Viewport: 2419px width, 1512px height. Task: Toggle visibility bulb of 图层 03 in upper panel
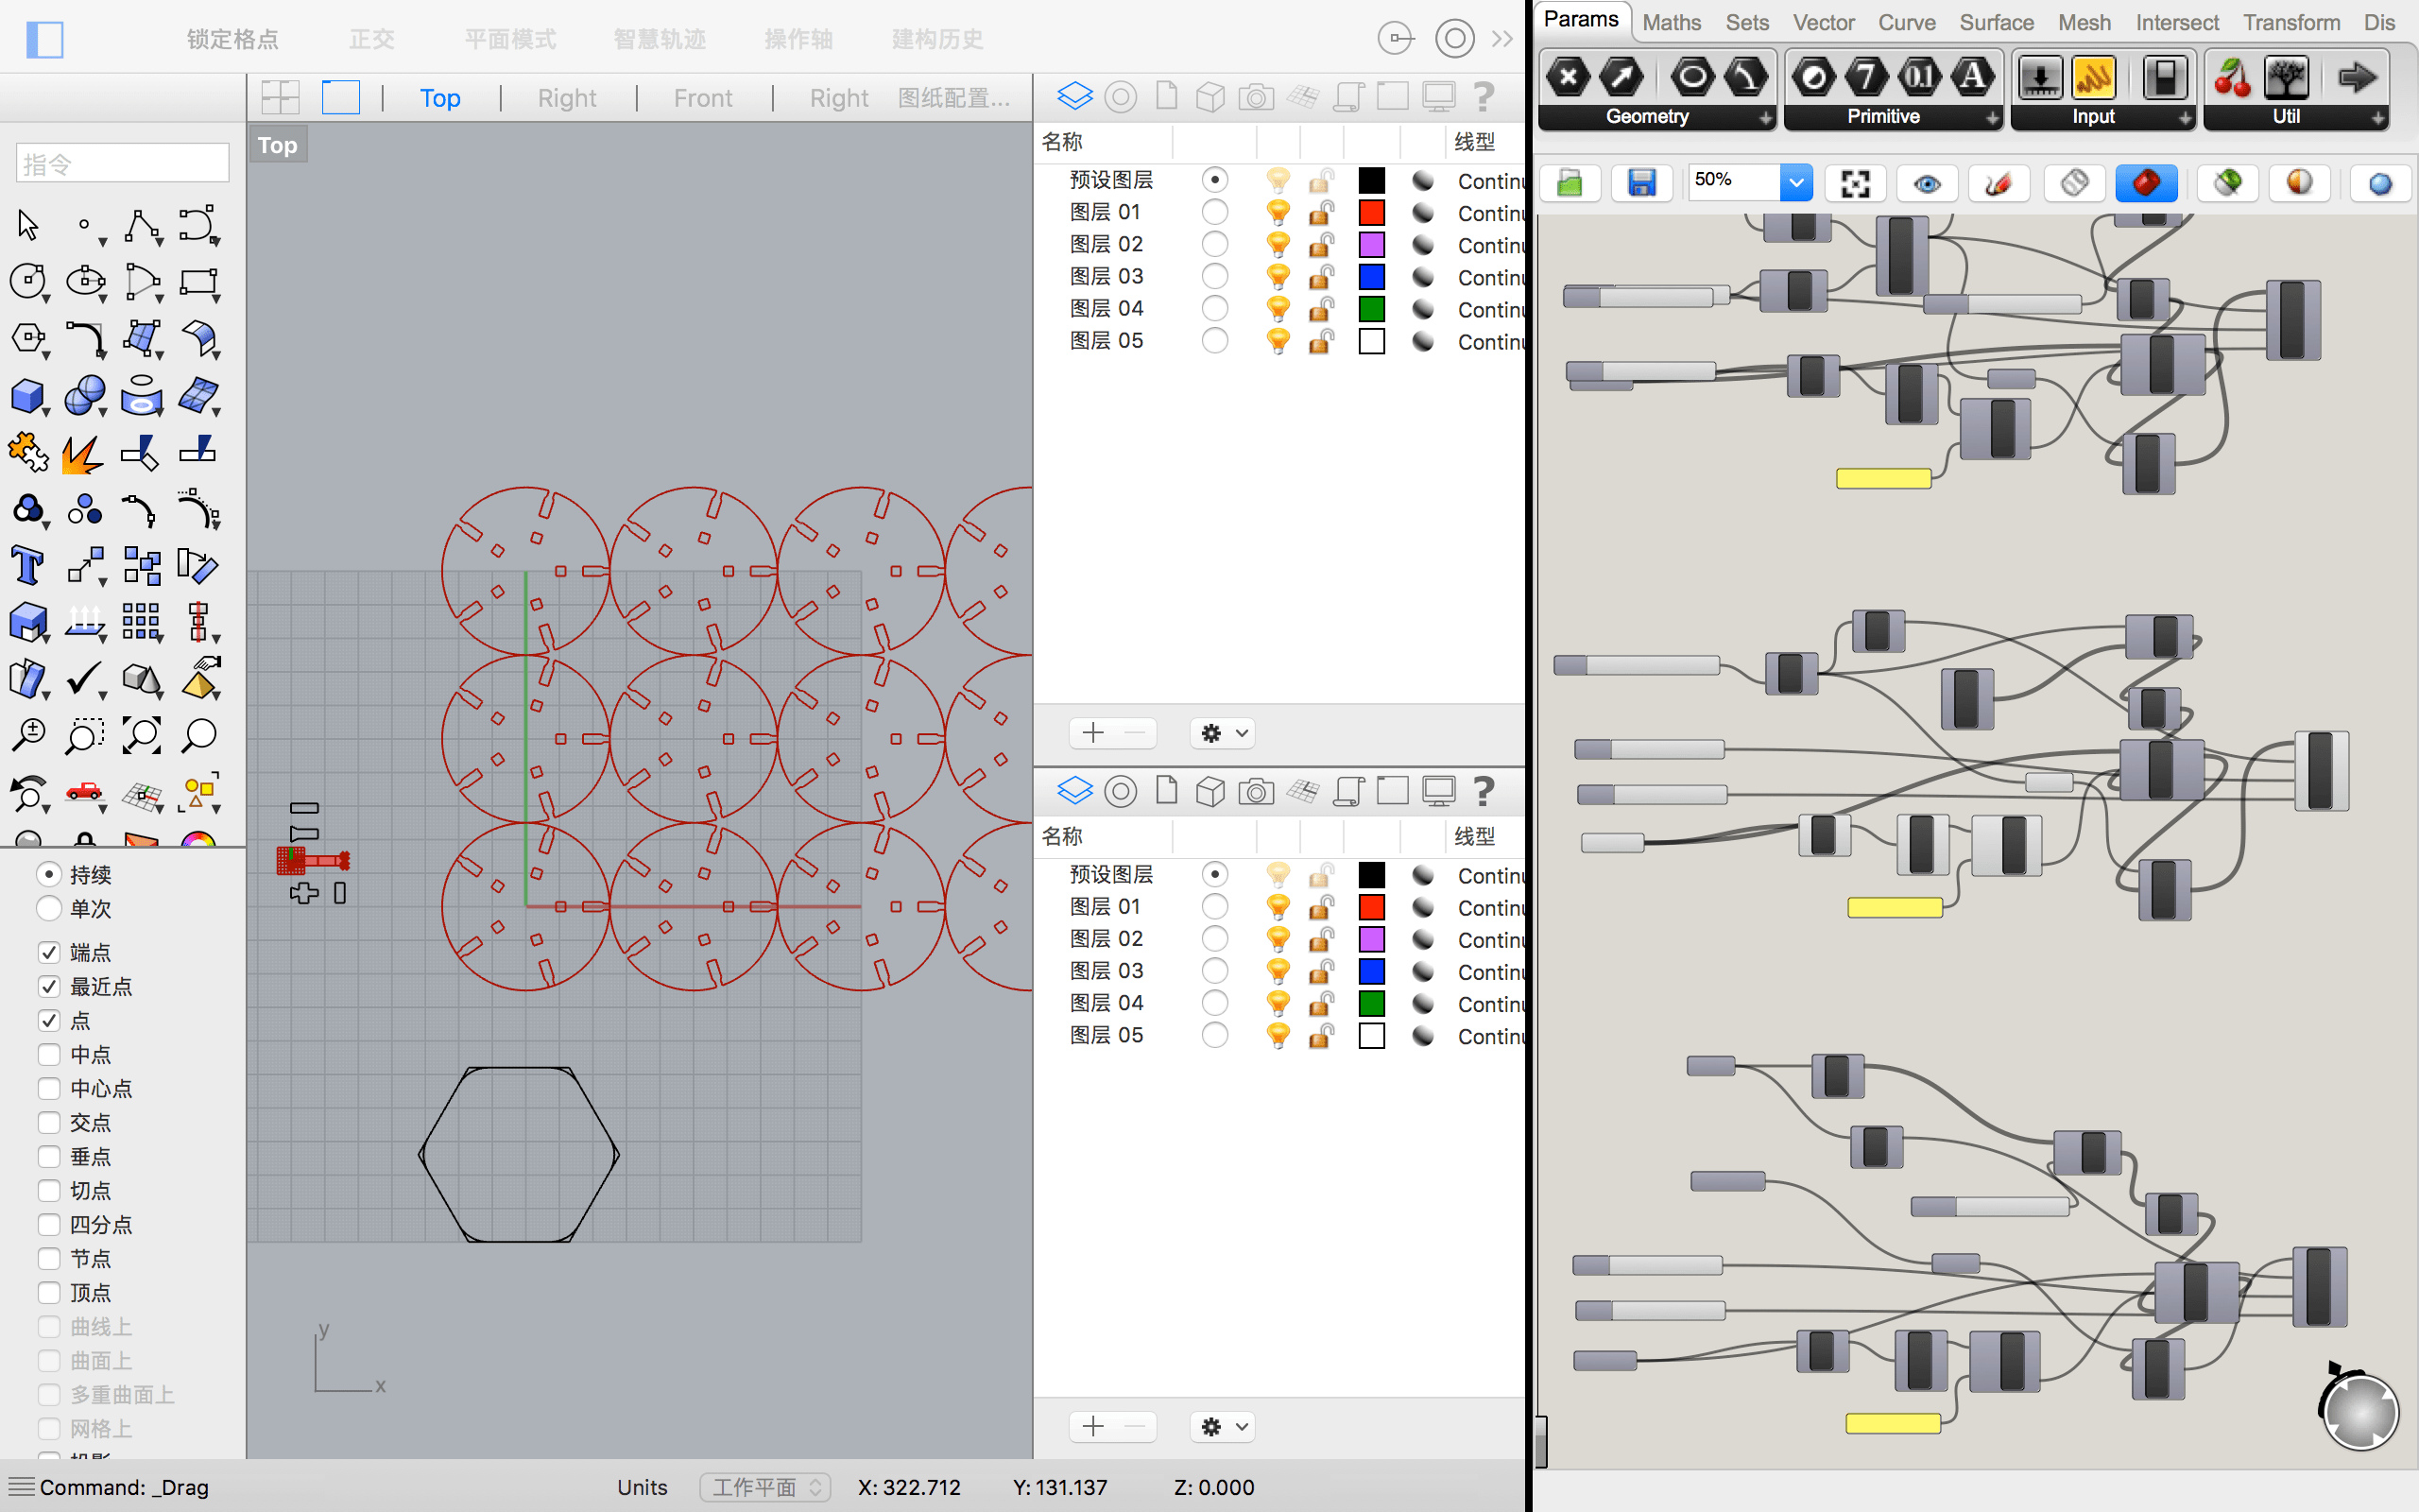point(1278,276)
